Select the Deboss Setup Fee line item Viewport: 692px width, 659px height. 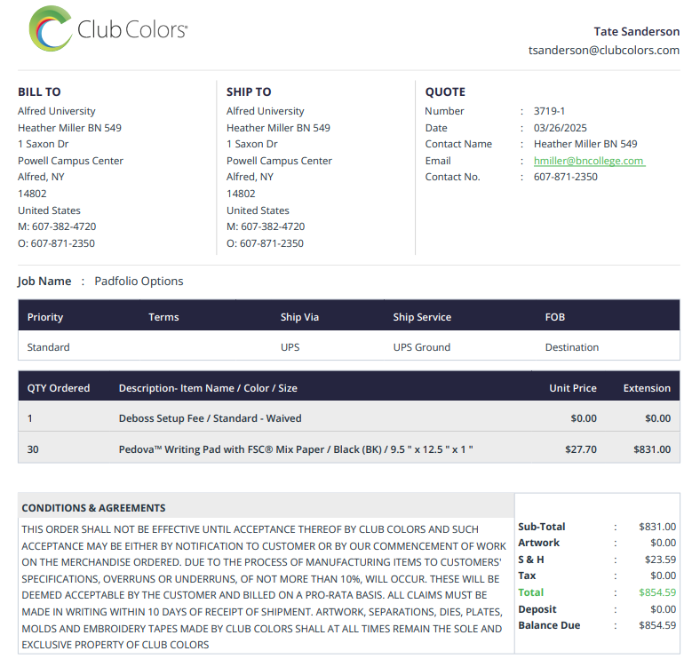[x=210, y=418]
